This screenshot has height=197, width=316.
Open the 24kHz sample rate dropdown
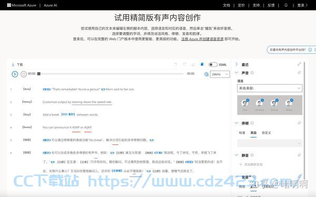pyautogui.click(x=220, y=74)
